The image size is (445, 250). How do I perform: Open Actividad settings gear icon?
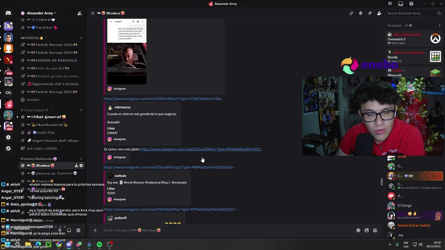tap(411, 26)
